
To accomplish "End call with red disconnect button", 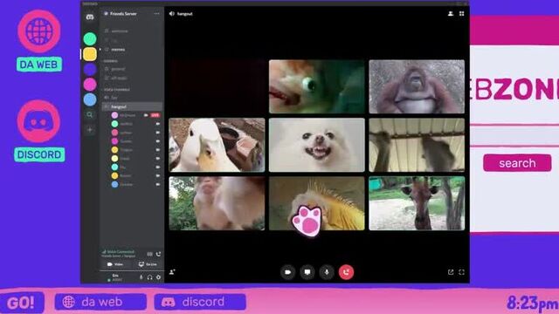I will [346, 272].
